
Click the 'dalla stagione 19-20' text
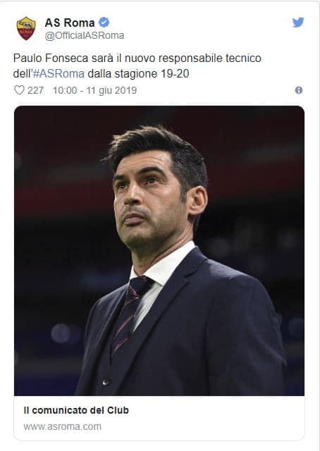point(138,73)
